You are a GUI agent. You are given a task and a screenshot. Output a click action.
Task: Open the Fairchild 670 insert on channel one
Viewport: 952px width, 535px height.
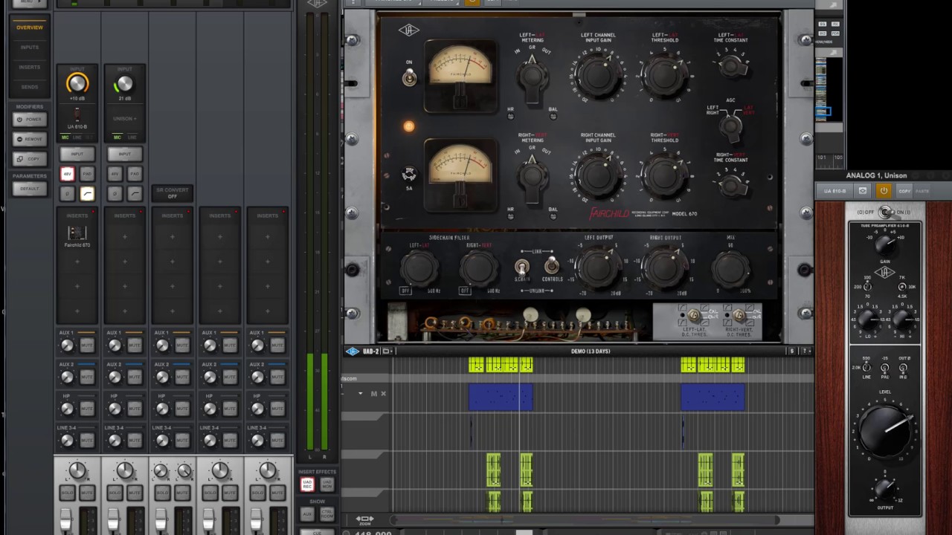point(77,235)
